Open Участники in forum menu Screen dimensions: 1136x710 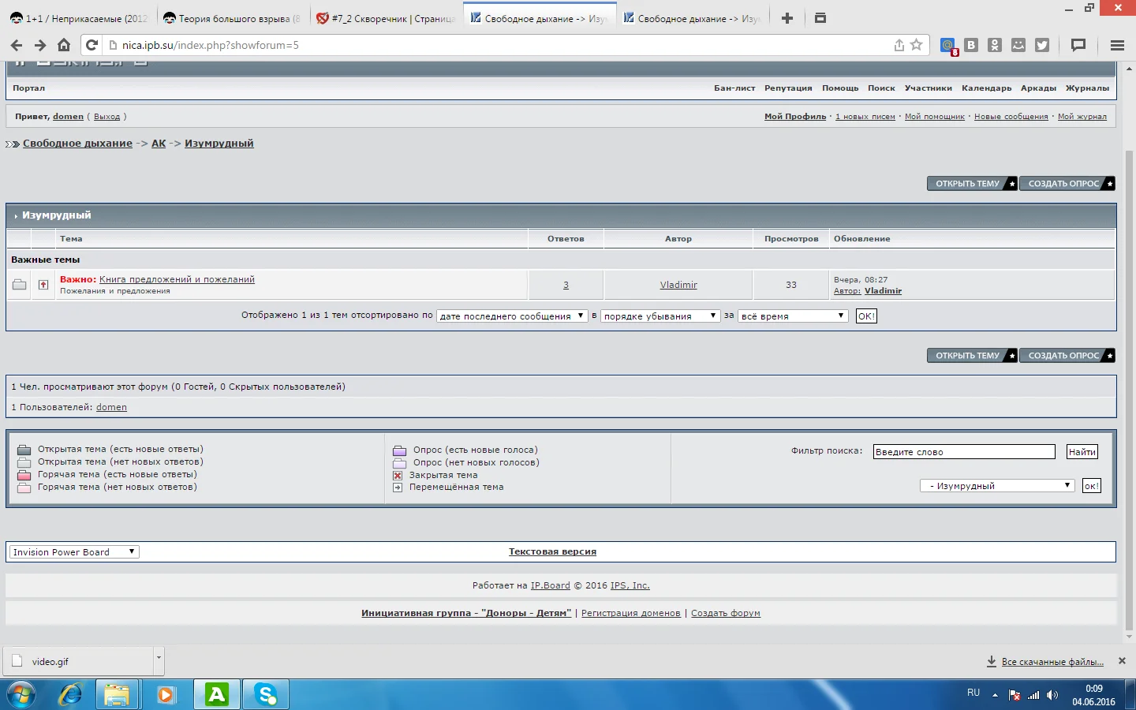tap(928, 88)
